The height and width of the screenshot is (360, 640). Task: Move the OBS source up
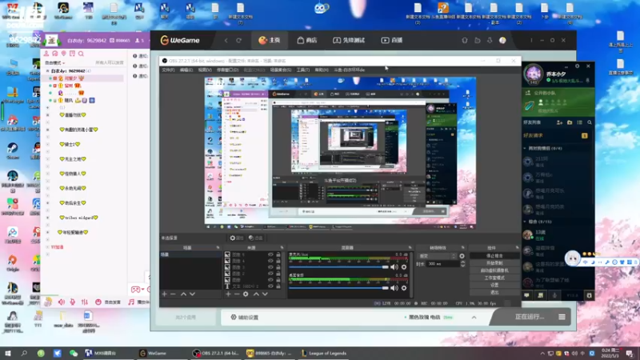pos(256,294)
